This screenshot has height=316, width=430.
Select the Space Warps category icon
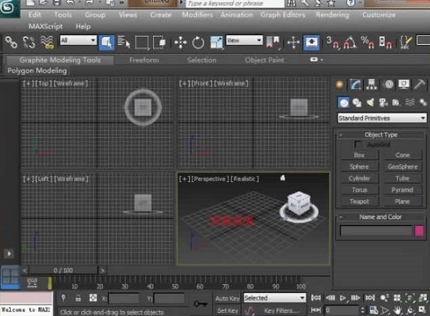coord(410,103)
